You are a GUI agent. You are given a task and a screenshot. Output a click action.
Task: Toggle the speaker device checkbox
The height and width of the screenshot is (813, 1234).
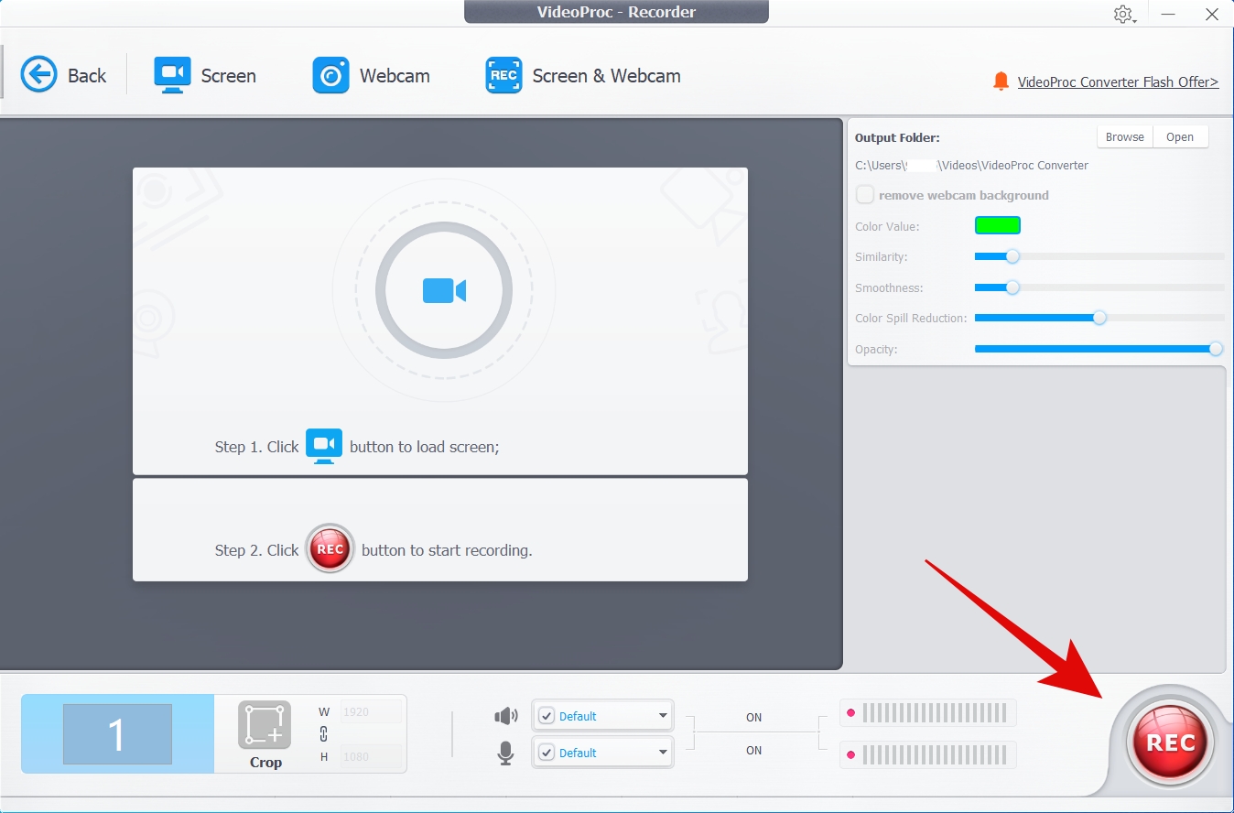(x=546, y=716)
